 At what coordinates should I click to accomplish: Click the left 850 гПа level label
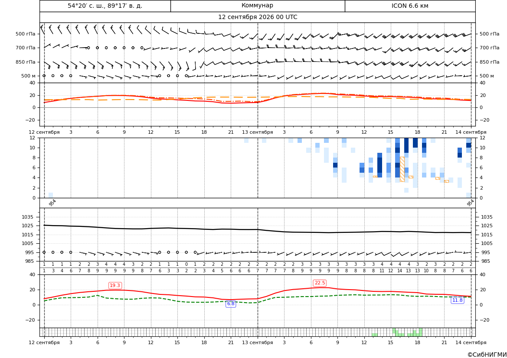click(x=26, y=62)
